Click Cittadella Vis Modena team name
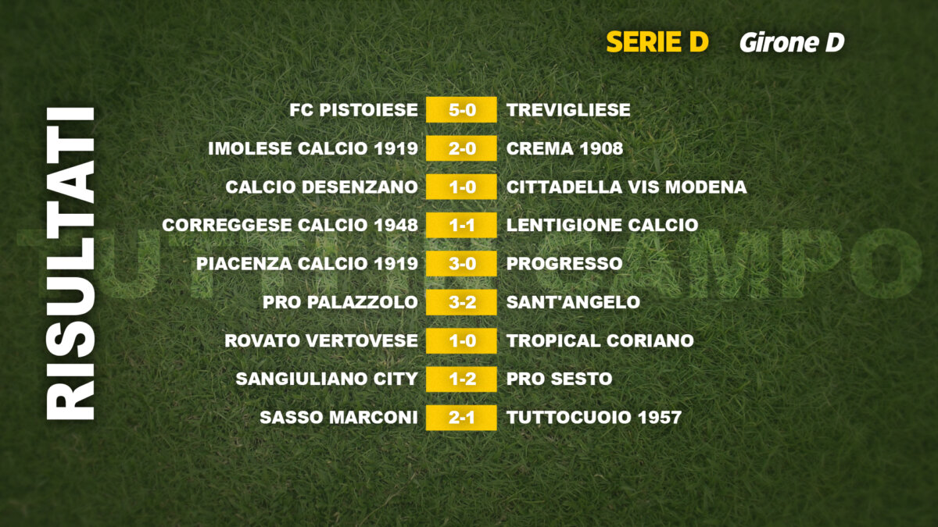Viewport: 938px width, 527px height. (626, 187)
